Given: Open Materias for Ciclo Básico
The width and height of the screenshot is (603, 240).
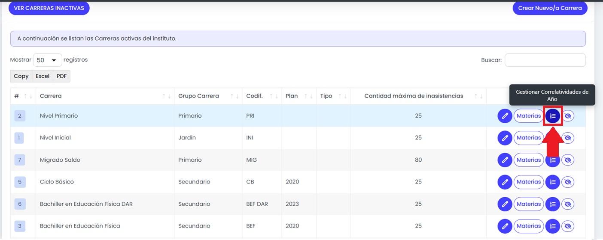Looking at the screenshot, I should tap(529, 182).
